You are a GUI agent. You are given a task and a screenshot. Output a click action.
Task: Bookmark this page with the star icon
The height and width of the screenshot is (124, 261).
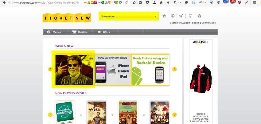[x=134, y=2]
